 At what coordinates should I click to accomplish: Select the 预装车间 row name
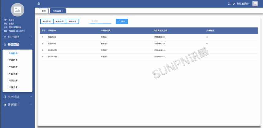point(52,37)
